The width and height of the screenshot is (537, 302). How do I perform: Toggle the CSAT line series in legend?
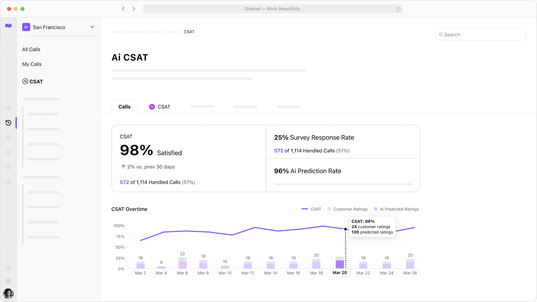[311, 209]
